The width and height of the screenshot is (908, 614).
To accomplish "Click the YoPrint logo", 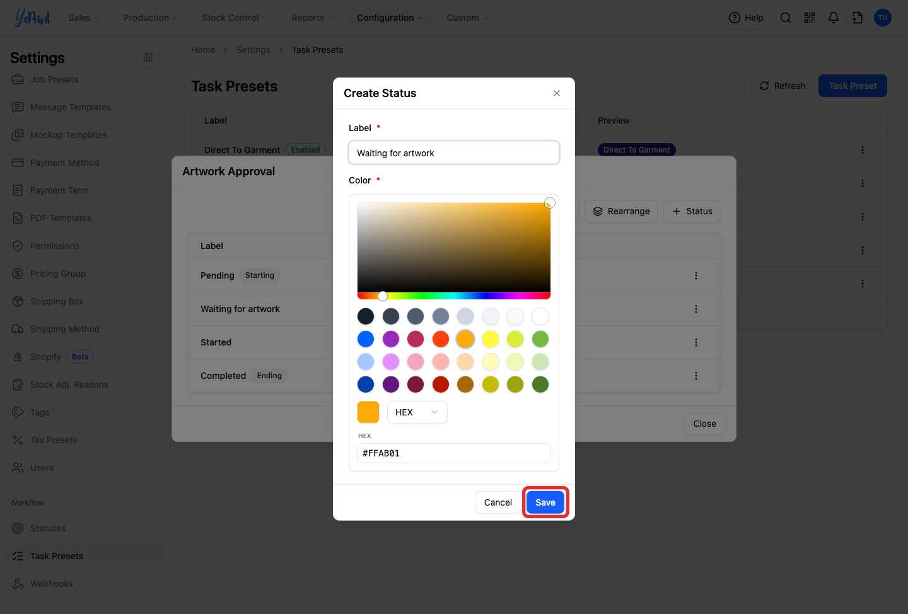I will pos(33,18).
